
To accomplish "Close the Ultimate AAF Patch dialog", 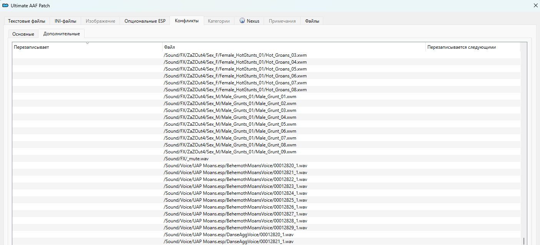I will 535,5.
